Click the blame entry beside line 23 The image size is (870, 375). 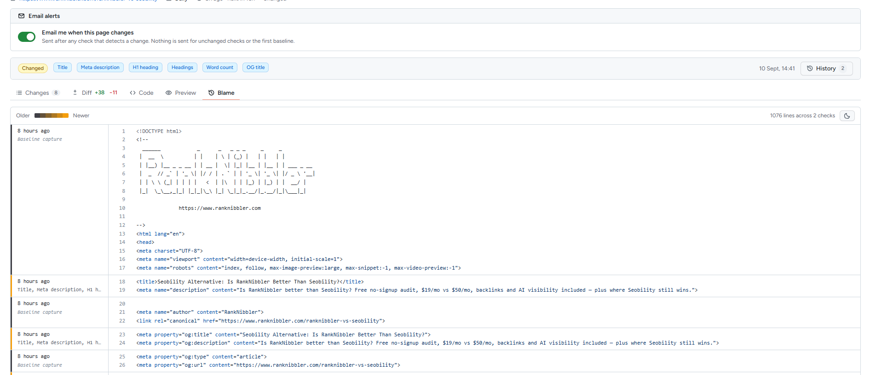59,339
